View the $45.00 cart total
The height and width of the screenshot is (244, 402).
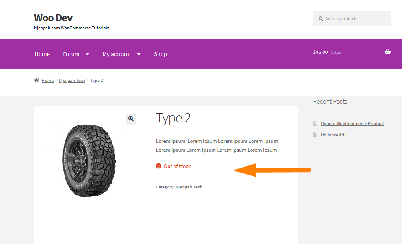321,52
